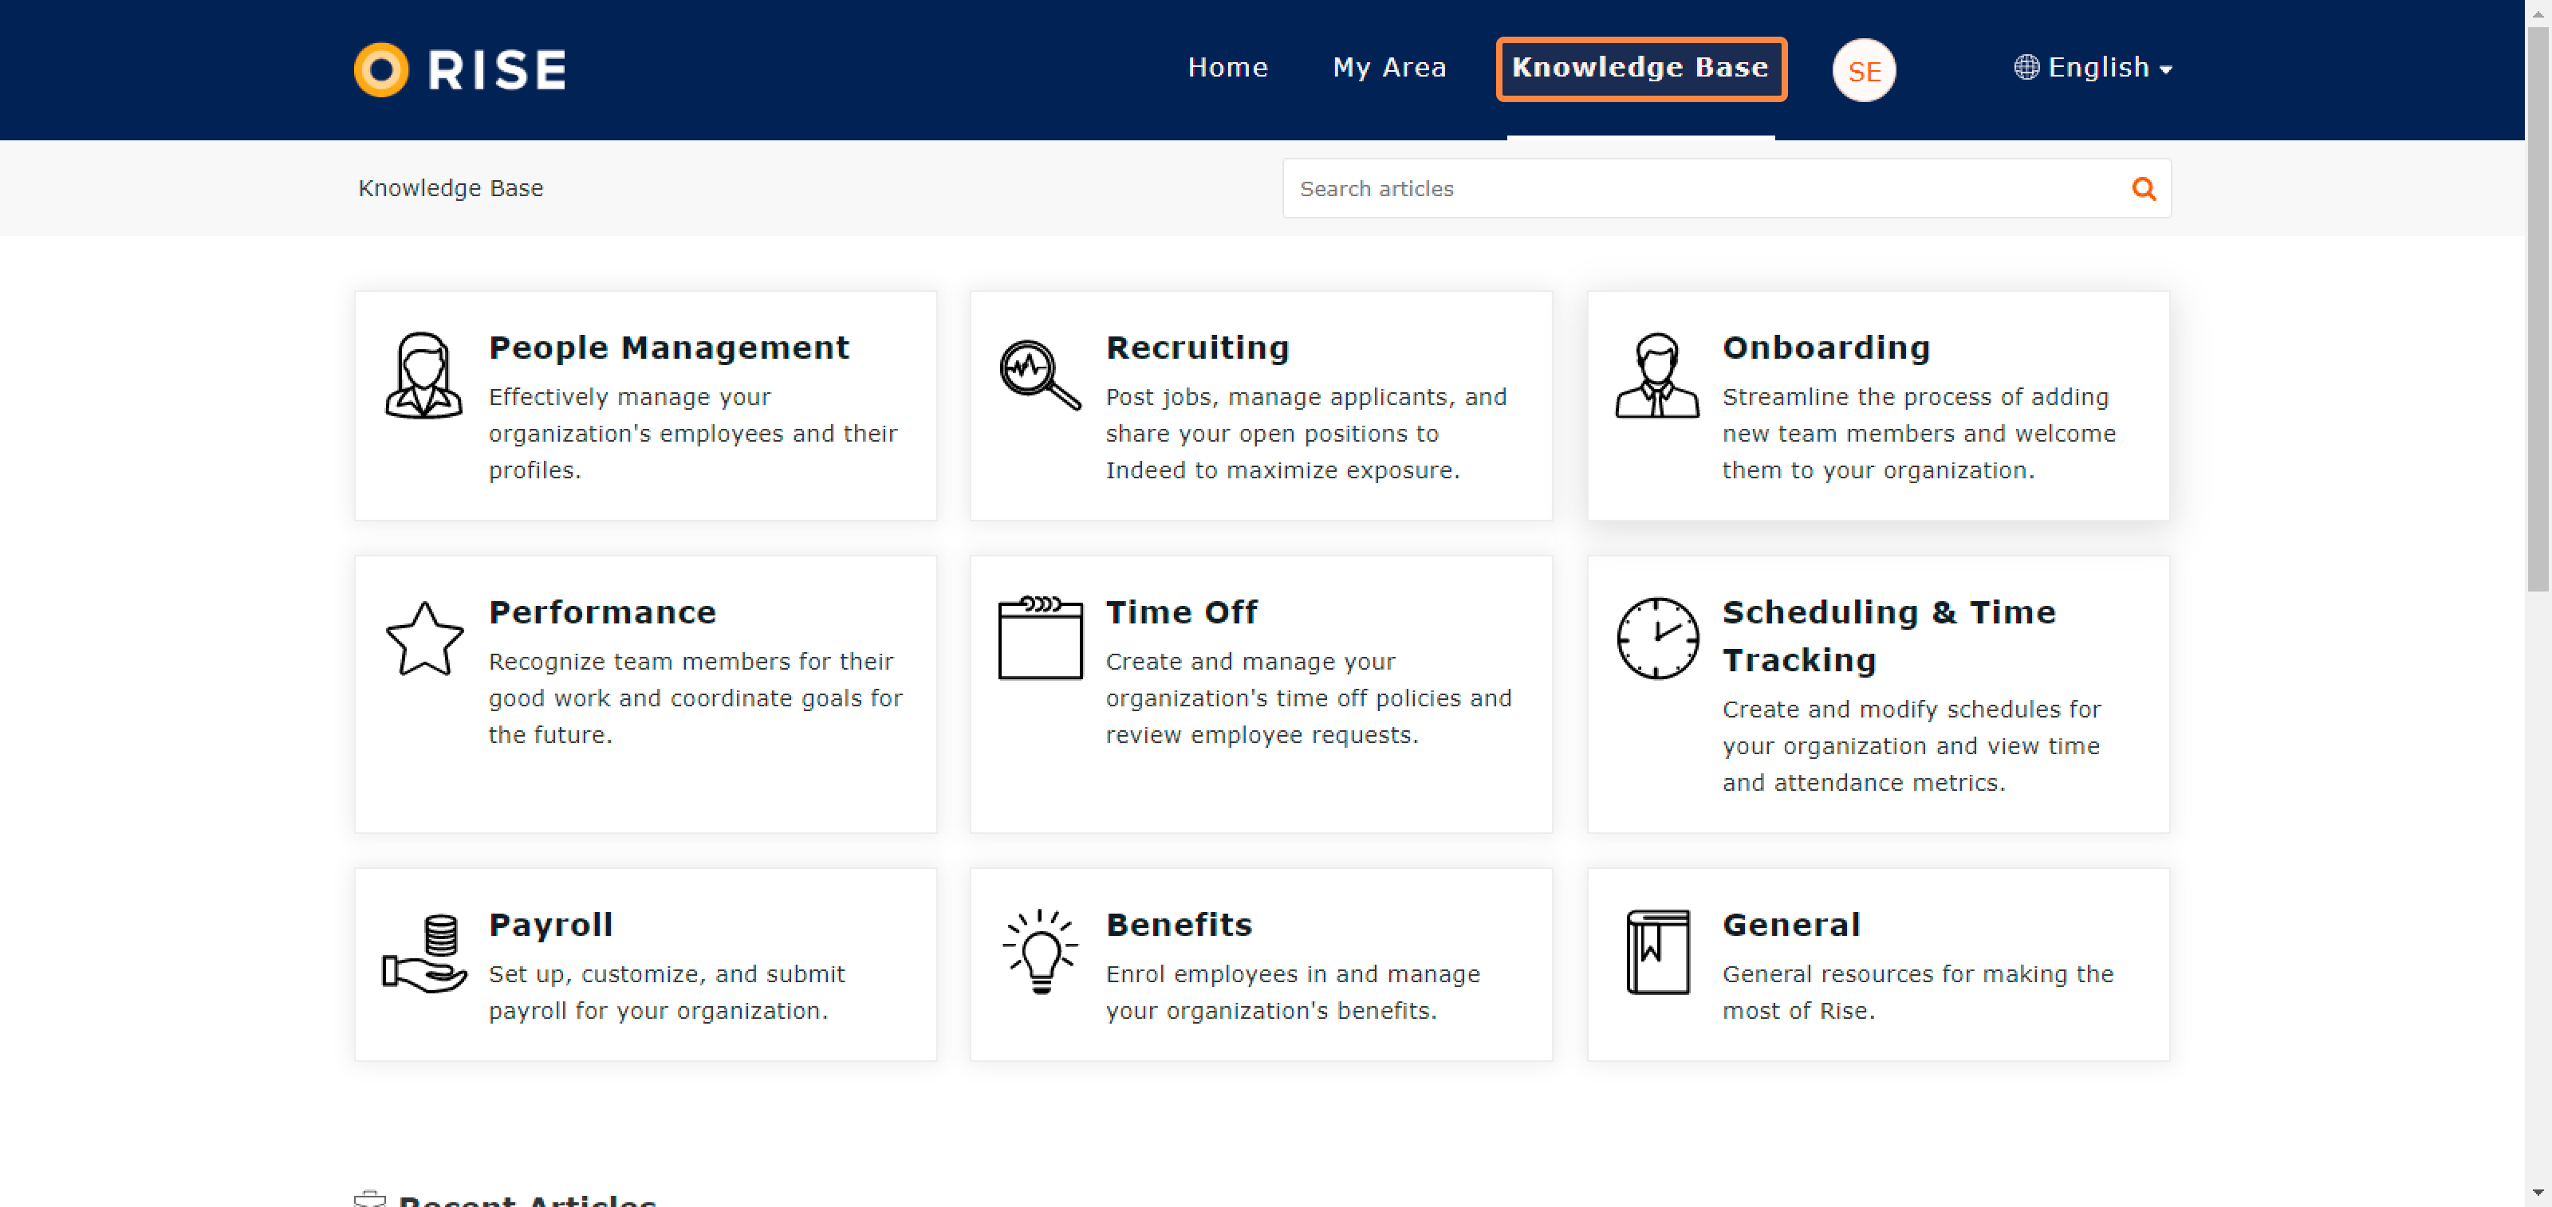Click text 'Enrol employees in and manage'
This screenshot has height=1207, width=2552.
coord(1293,974)
